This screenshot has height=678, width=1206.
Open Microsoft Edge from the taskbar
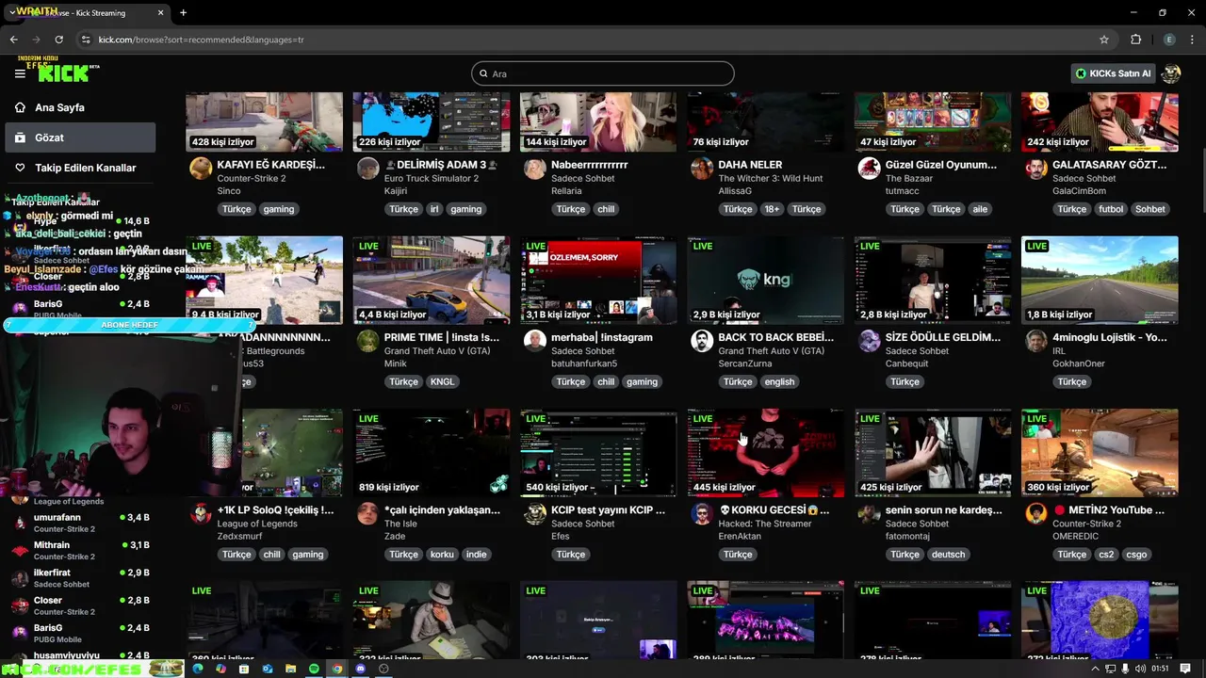[198, 669]
